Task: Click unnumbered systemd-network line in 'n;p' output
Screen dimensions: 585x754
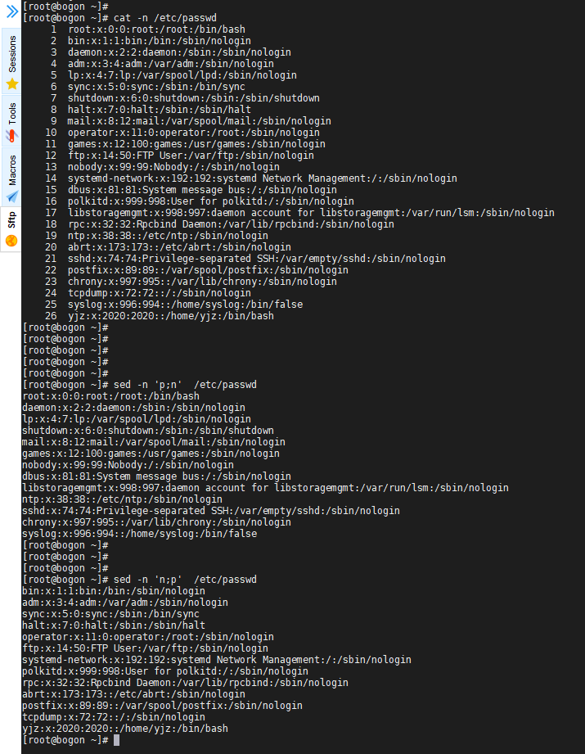Action: pyautogui.click(x=217, y=660)
